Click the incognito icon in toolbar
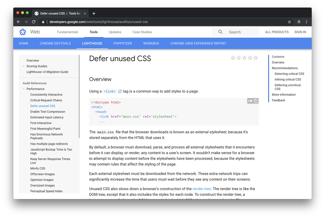Viewport: 325px width, 218px height. (299, 22)
